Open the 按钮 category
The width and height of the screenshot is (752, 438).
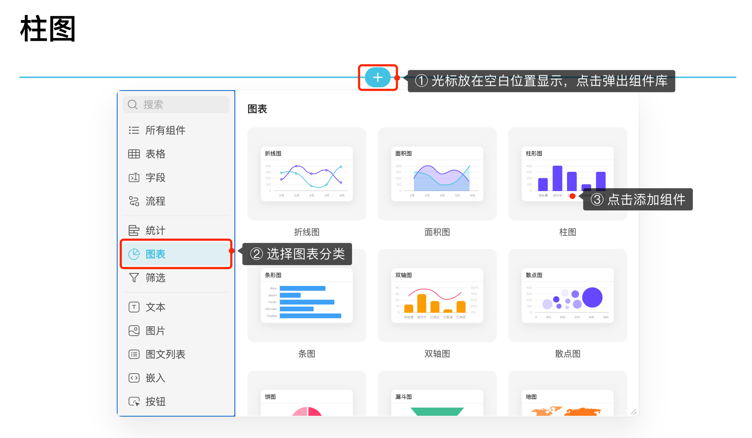click(156, 401)
